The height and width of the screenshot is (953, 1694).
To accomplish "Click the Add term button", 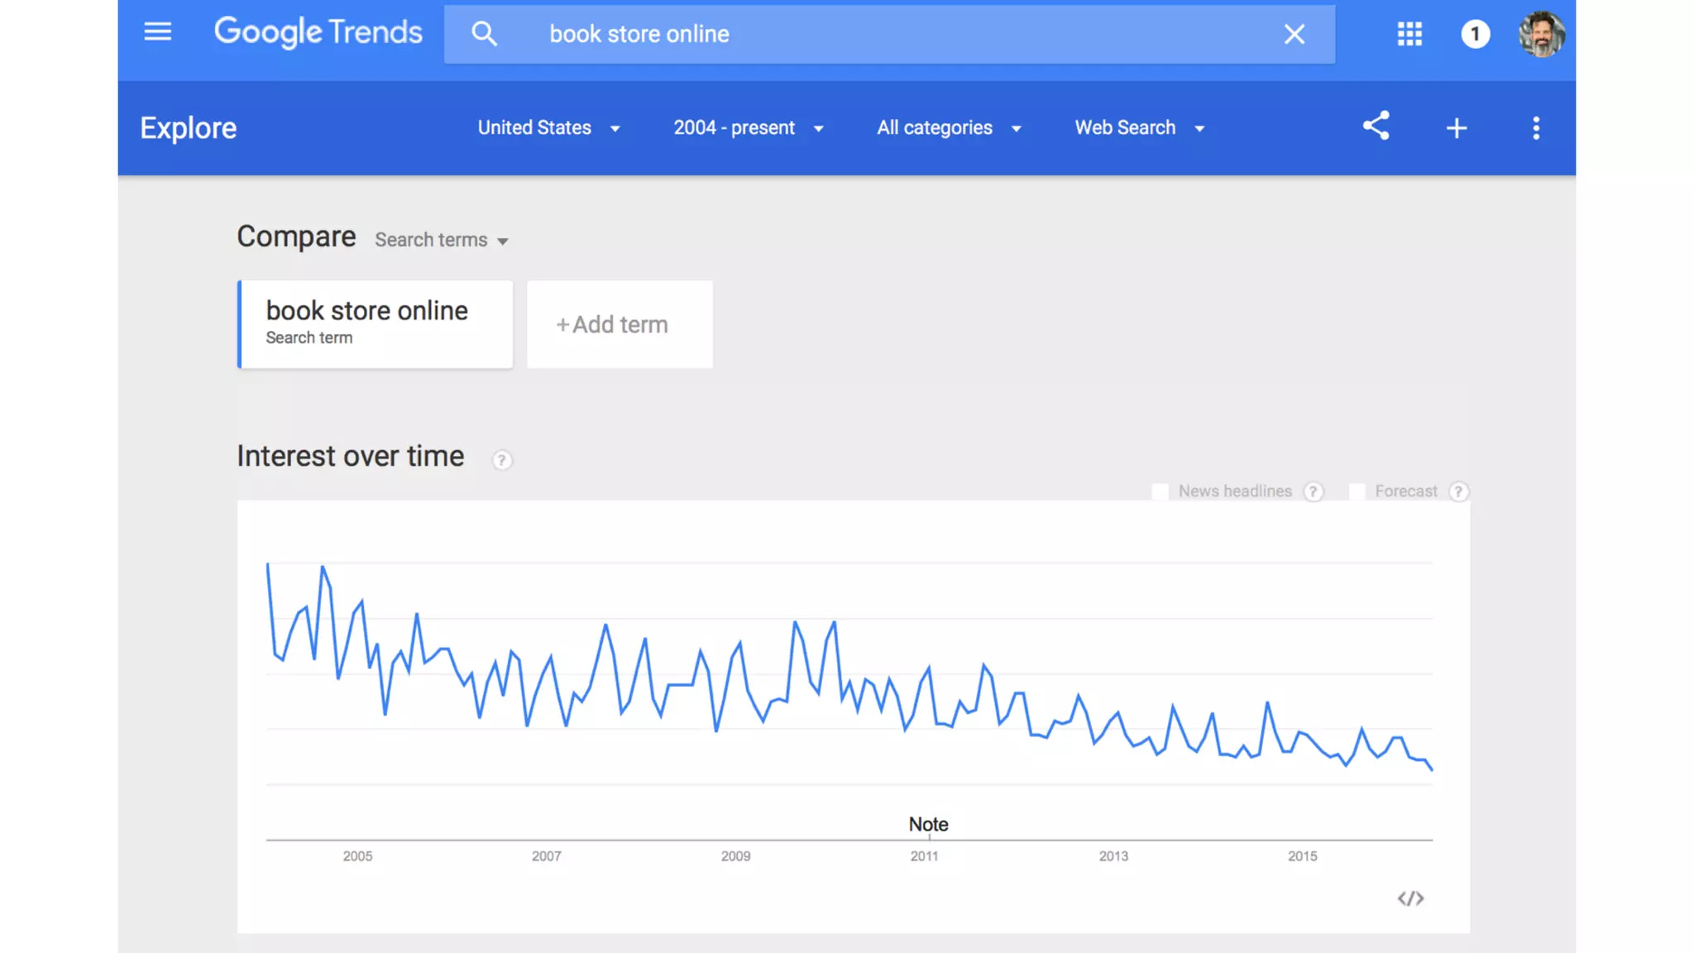I will click(620, 324).
